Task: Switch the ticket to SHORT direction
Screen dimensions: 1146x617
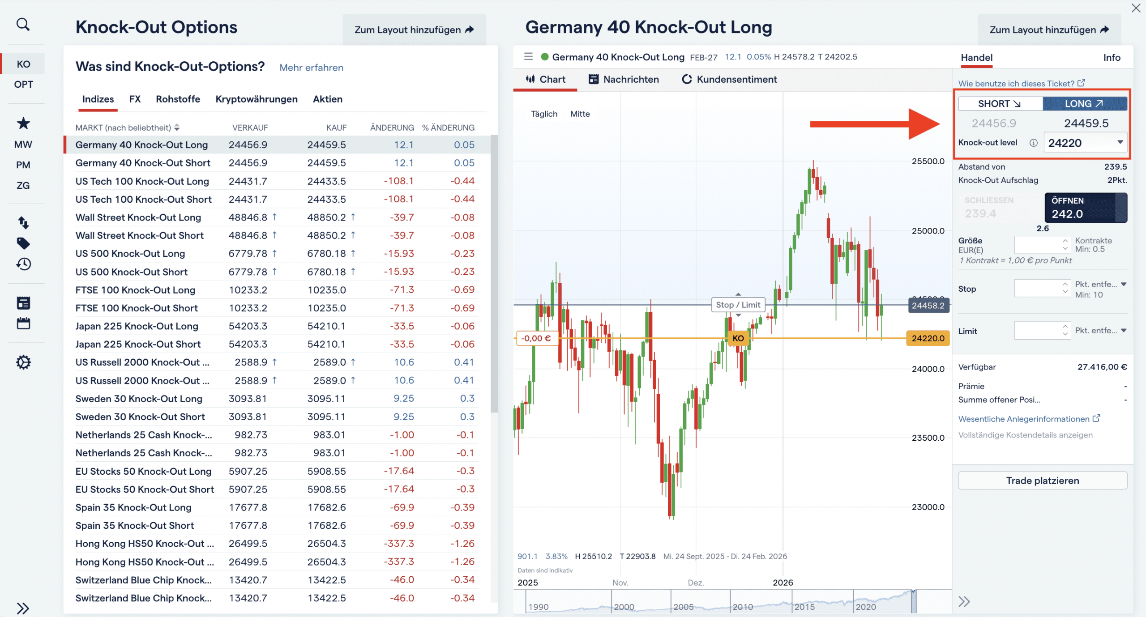Action: [1000, 103]
